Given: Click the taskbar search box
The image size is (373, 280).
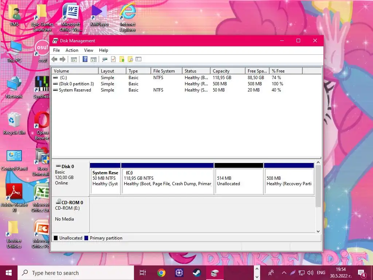Looking at the screenshot, I should click(76, 273).
